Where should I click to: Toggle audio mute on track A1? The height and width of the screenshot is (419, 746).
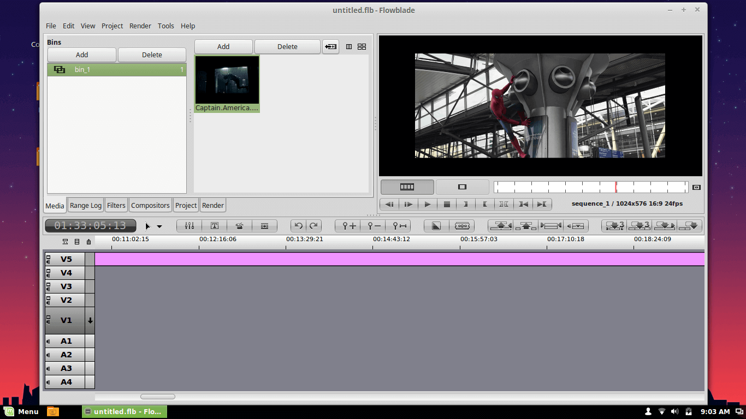[x=48, y=342]
